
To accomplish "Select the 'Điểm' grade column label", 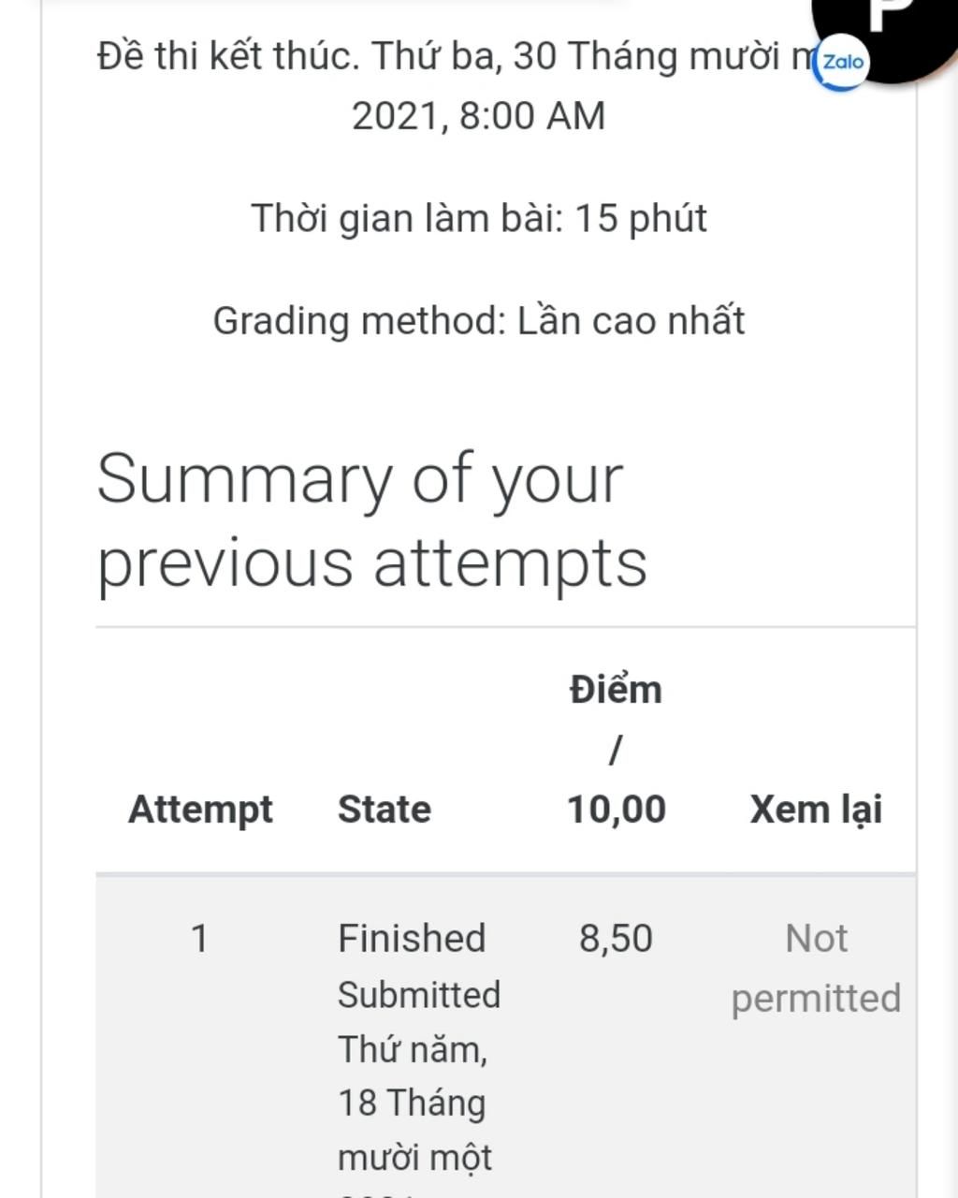I will (616, 690).
